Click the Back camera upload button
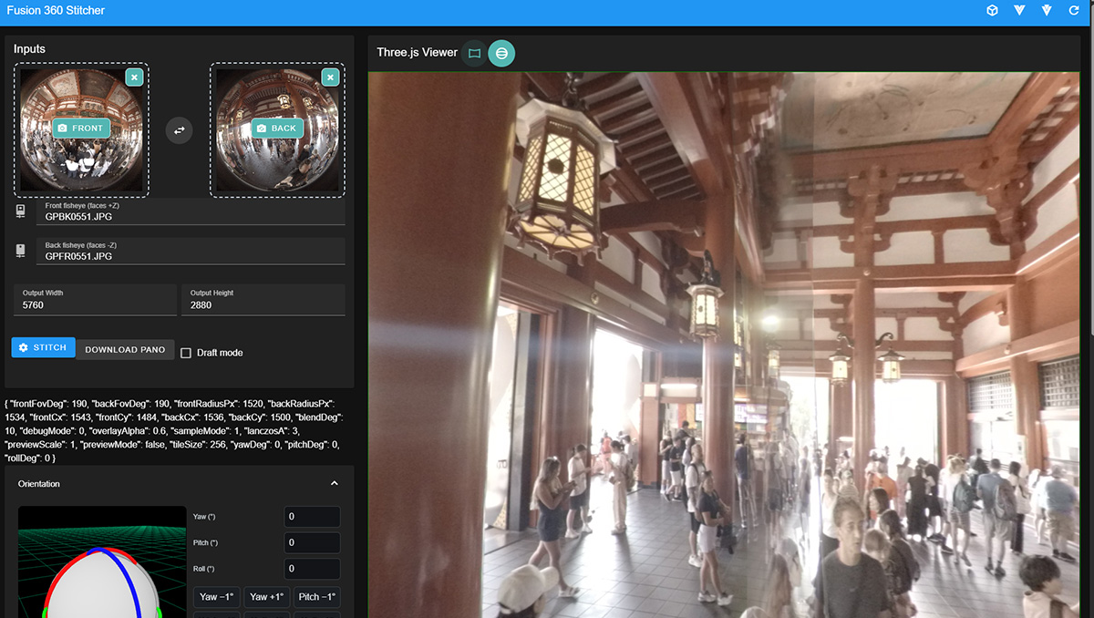 [x=277, y=129]
